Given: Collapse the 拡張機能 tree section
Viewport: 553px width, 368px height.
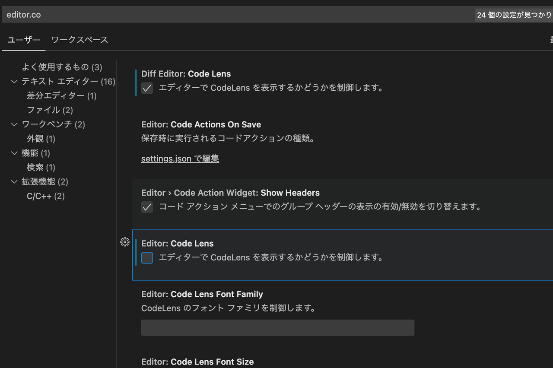Looking at the screenshot, I should pos(14,181).
